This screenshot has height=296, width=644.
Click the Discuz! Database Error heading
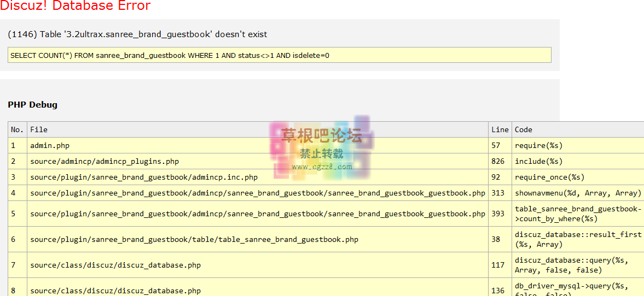(x=76, y=7)
